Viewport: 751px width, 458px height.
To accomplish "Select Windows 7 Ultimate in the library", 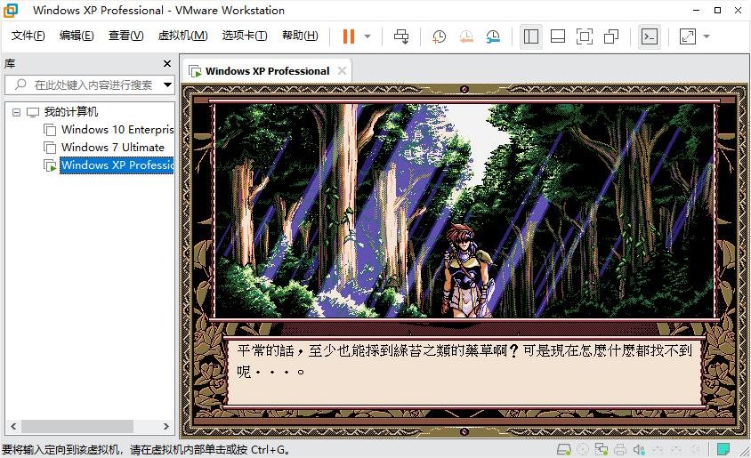I will (113, 148).
